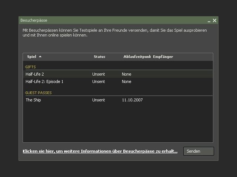Image resolution: width=237 pixels, height=177 pixels.
Task: Click the Besucherpässe title bar text
Action: pyautogui.click(x=34, y=20)
